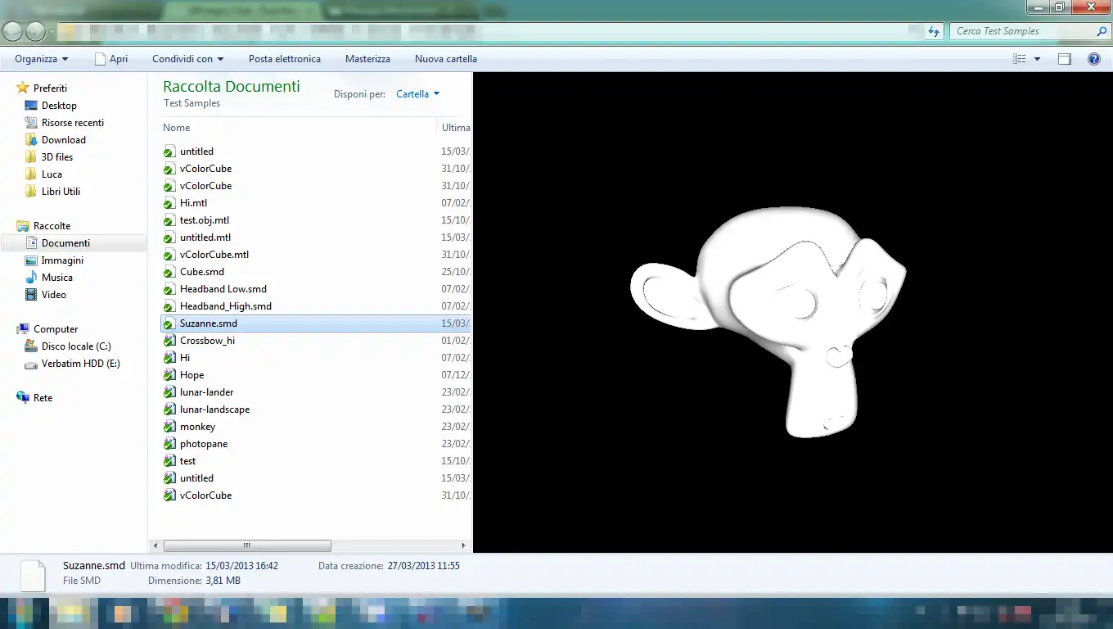Click the Disco locale (C:) drive icon

pyautogui.click(x=31, y=346)
